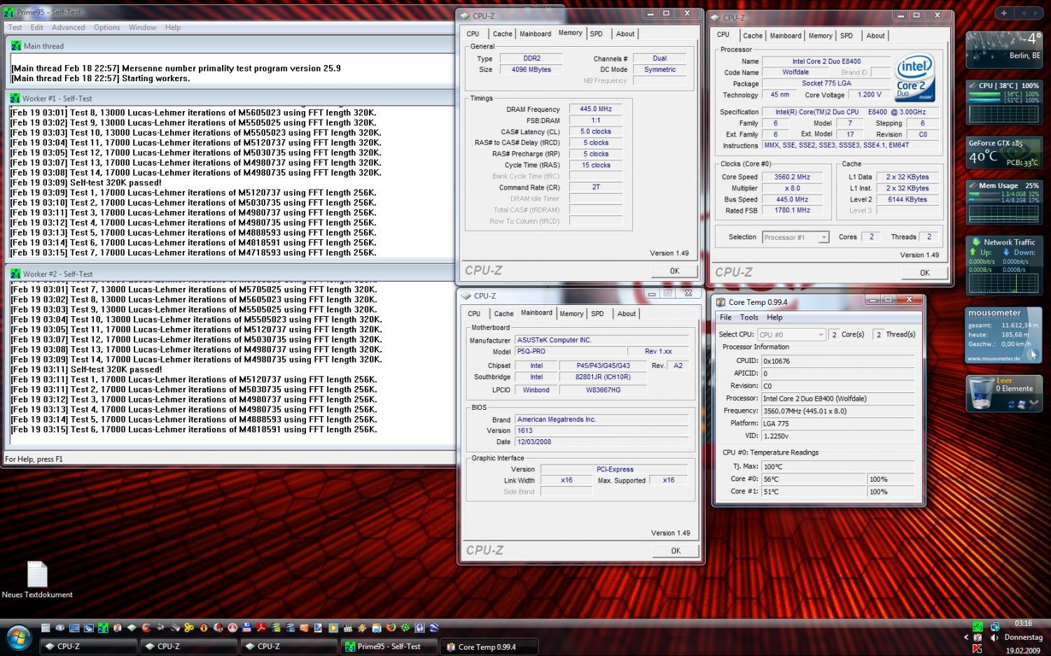This screenshot has height=656, width=1051.
Task: Open the File menu in Core Temp
Action: [726, 318]
